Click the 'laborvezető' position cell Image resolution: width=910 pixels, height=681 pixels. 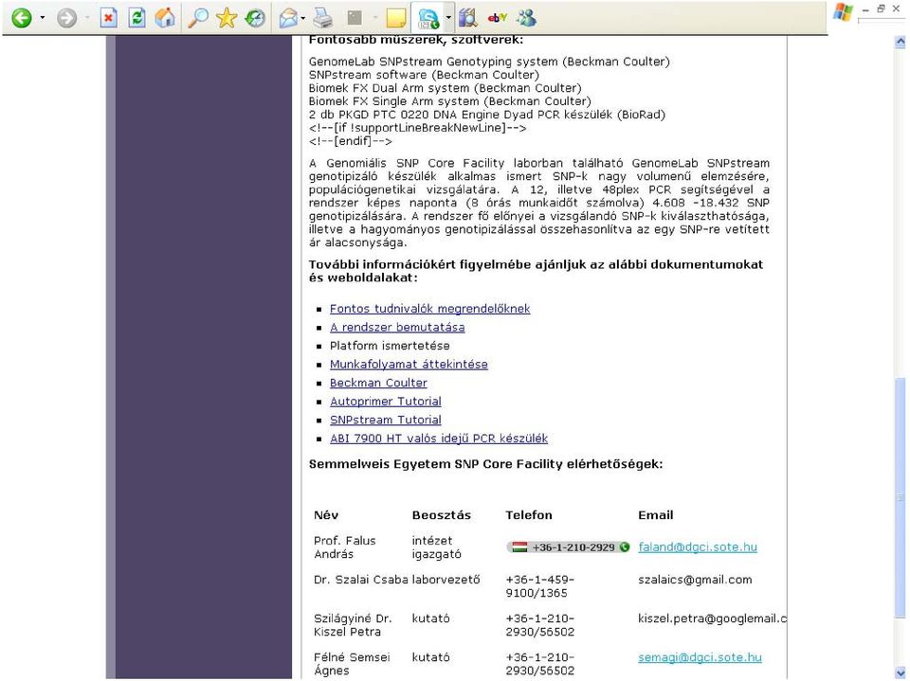446,580
